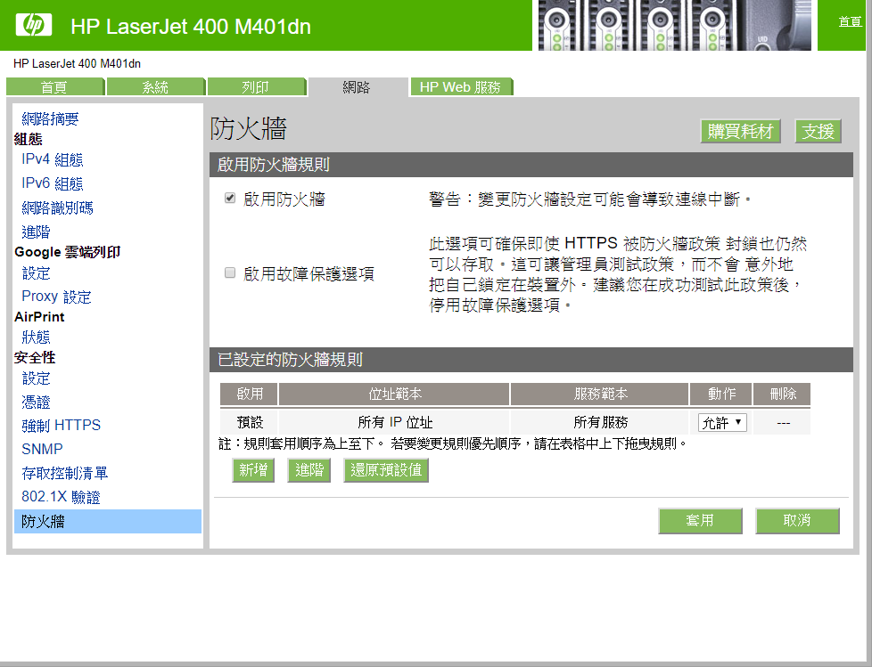Image resolution: width=872 pixels, height=667 pixels.
Task: Open AirPrint 狀態 link
Action: 37,338
